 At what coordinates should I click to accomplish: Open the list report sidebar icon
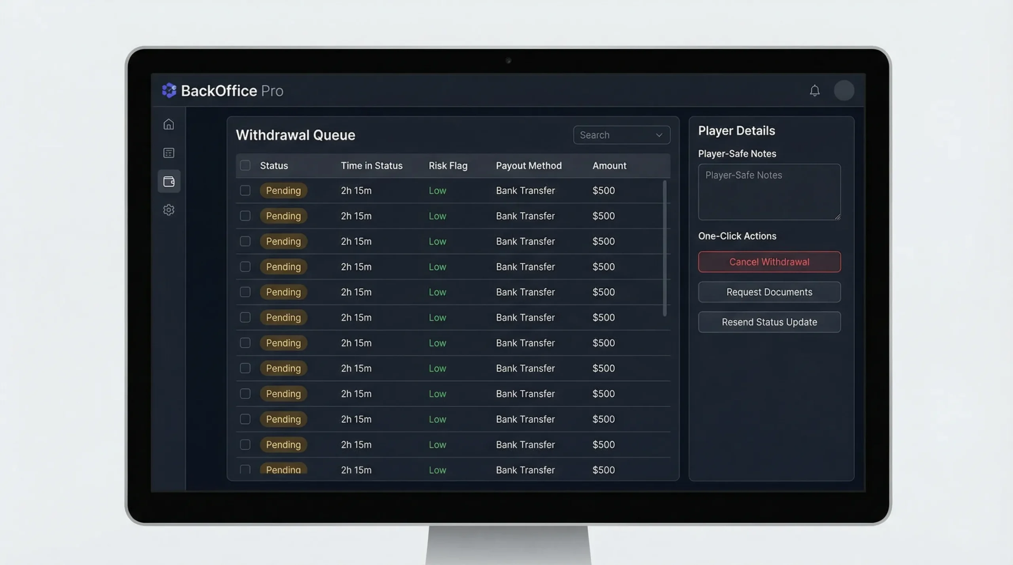pyautogui.click(x=169, y=153)
